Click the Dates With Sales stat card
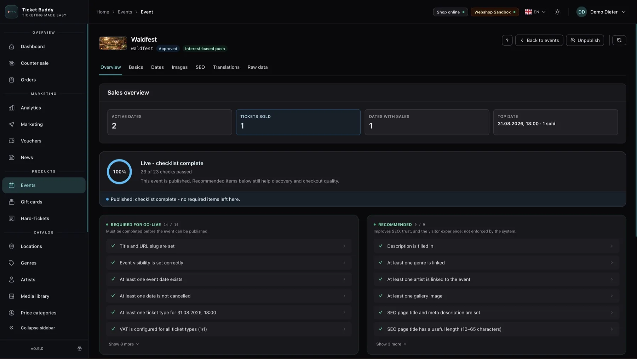The height and width of the screenshot is (359, 637). [x=427, y=122]
